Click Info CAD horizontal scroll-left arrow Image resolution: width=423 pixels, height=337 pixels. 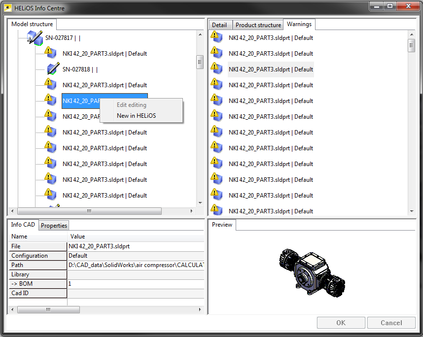pyautogui.click(x=12, y=309)
